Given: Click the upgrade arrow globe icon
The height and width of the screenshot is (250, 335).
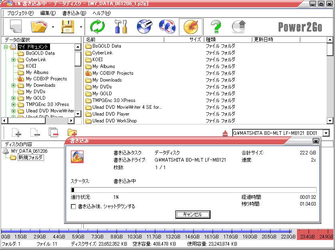Looking at the screenshot, I should coord(239,26).
